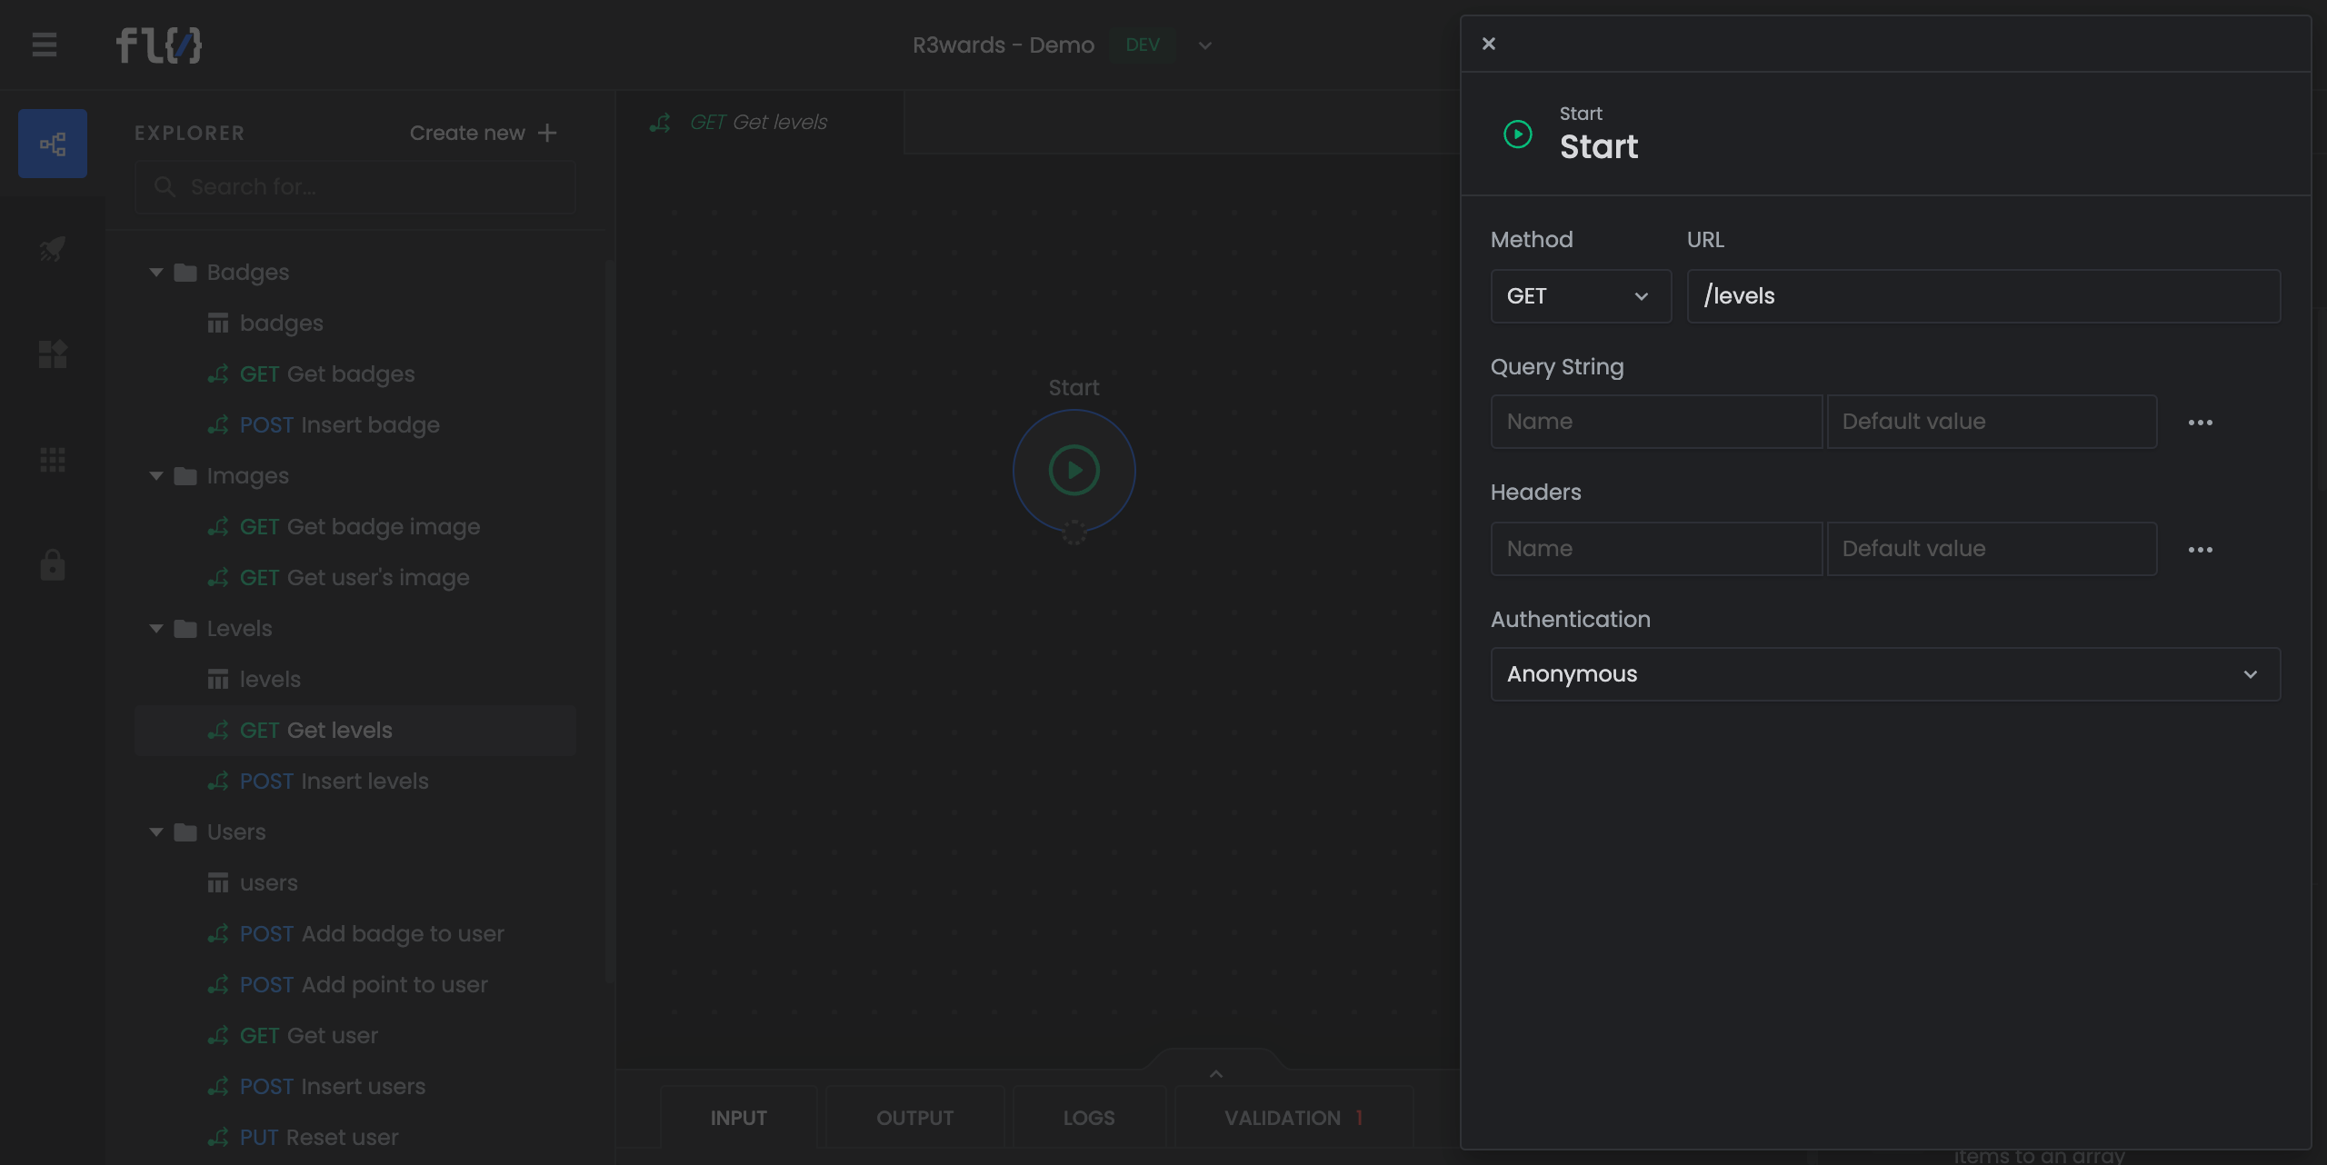Image resolution: width=2327 pixels, height=1165 pixels.
Task: Open the widgets sidebar icon
Action: [x=53, y=354]
